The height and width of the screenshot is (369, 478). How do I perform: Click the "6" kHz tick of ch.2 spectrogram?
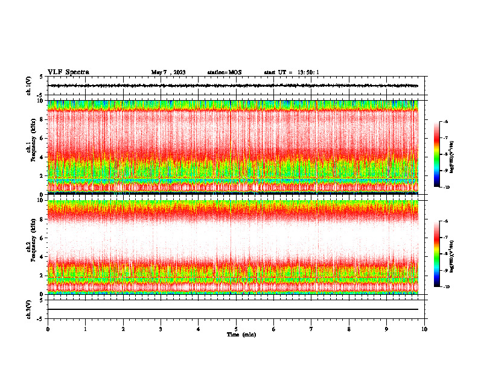pyautogui.click(x=42, y=238)
